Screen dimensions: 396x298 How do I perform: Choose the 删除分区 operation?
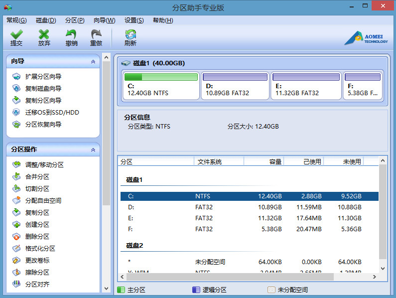point(37,237)
